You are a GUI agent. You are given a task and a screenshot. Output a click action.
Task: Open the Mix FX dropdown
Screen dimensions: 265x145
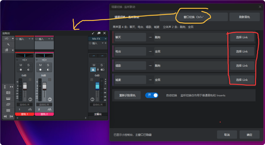click(106, 39)
